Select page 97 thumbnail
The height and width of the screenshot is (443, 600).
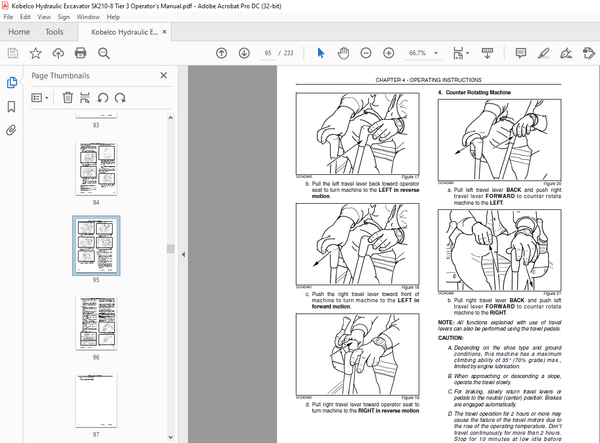pos(96,401)
